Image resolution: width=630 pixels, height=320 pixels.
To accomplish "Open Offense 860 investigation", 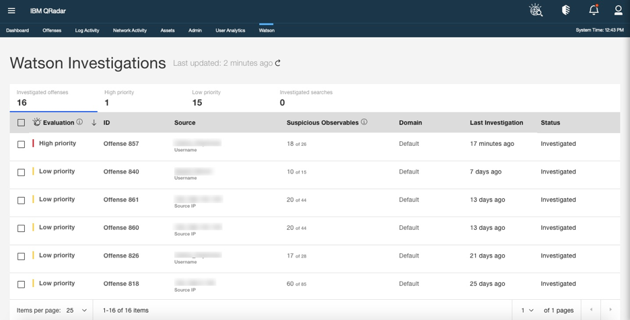I will click(x=121, y=228).
